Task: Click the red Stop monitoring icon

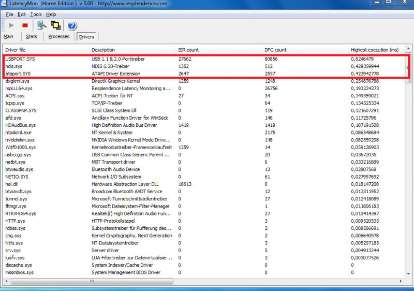Action: tap(25, 25)
